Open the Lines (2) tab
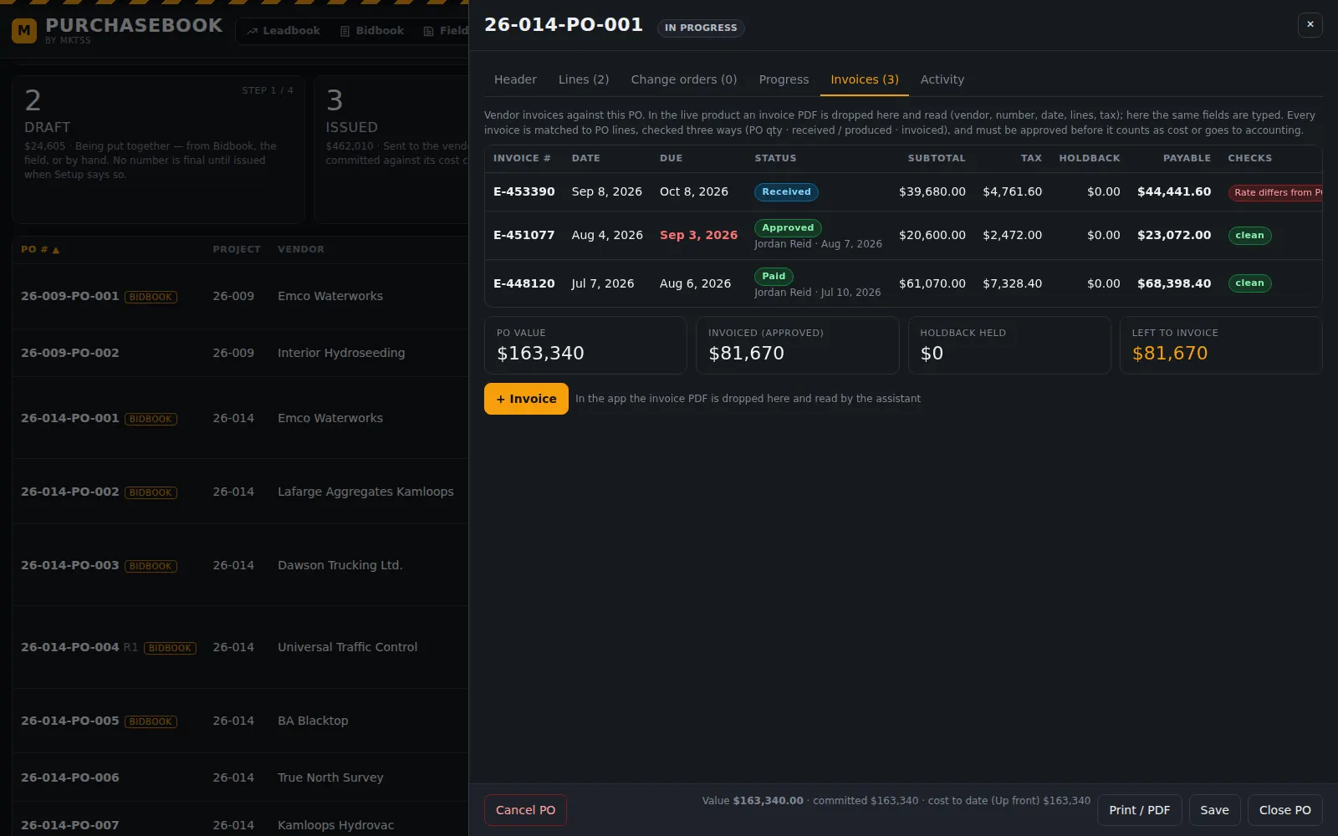The image size is (1338, 836). 584,79
